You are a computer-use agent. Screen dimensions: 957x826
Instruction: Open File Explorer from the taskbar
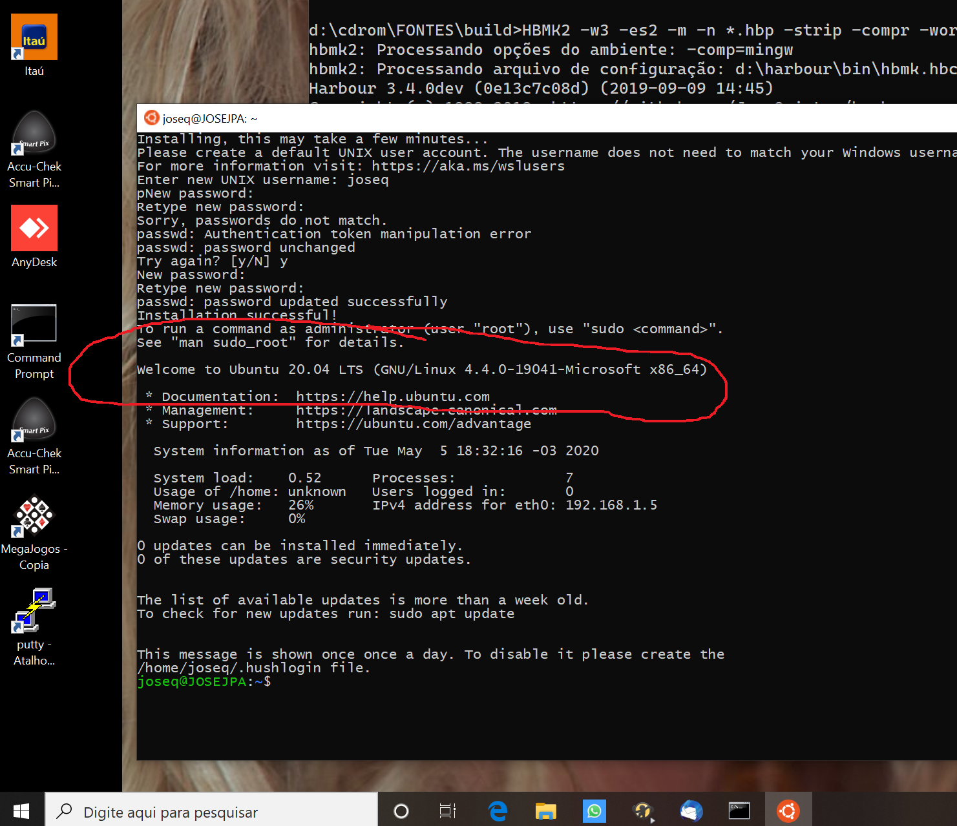pyautogui.click(x=546, y=811)
